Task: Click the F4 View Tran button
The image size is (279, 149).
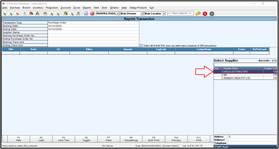Action: [64, 139]
